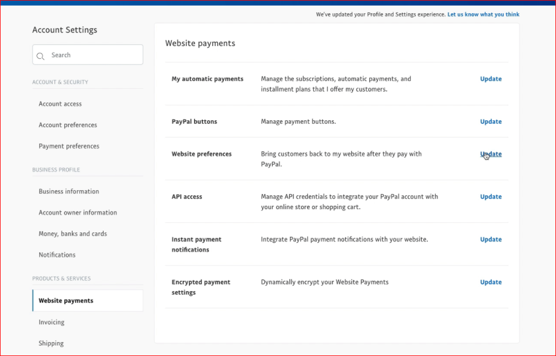
Task: Click Update for My automatic payments
Action: (491, 79)
